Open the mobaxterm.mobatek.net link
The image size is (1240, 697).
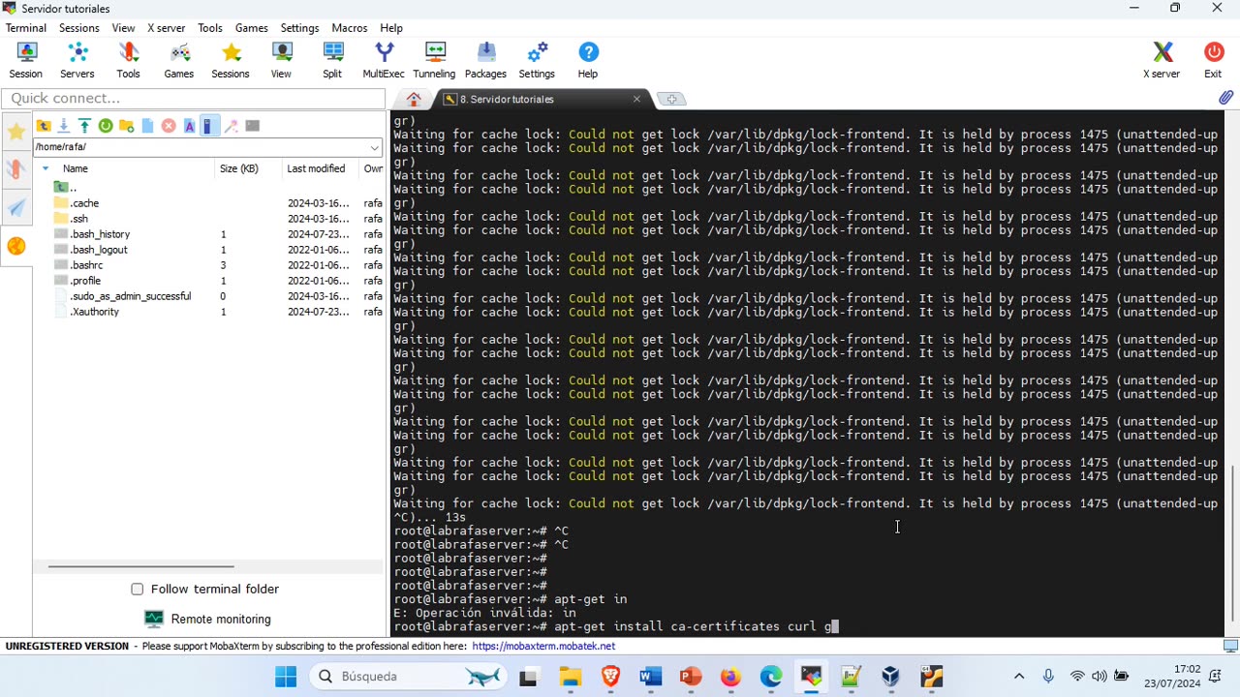[543, 646]
